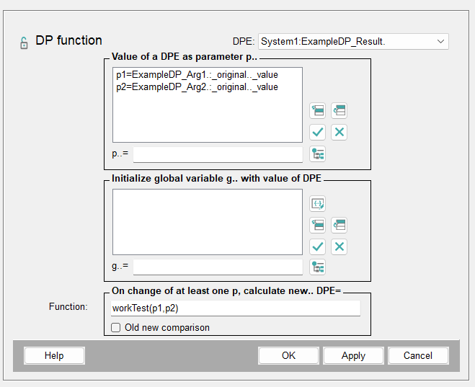Enable the Old new comparison checkbox
This screenshot has width=475, height=387.
pyautogui.click(x=116, y=327)
